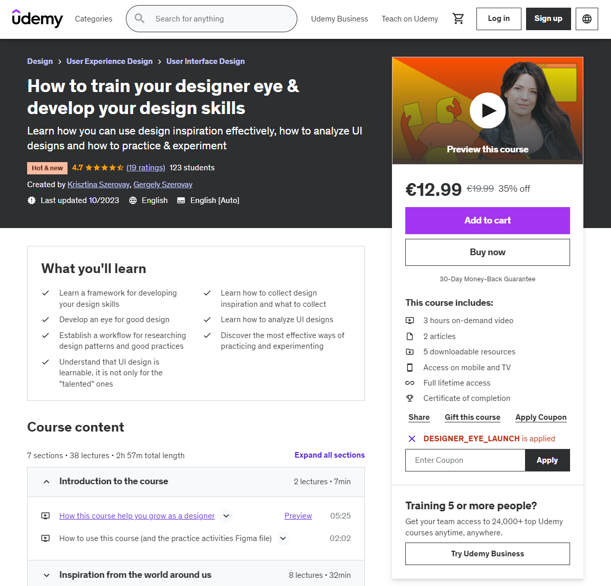Click the Log in button
Viewport: 611px width, 586px height.
(499, 19)
